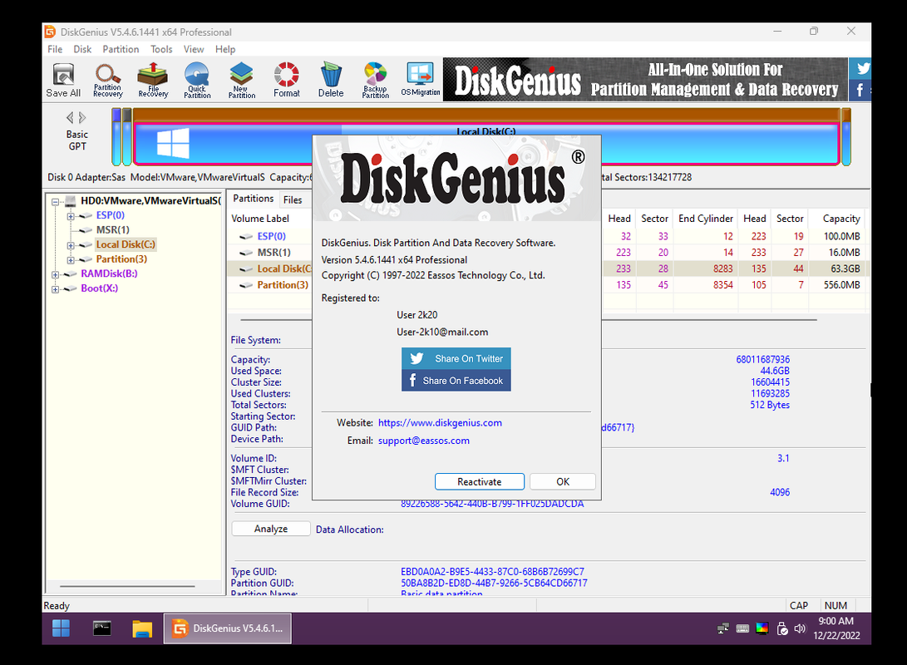This screenshot has height=665, width=907.
Task: Click the Save All toolbar icon
Action: [63, 81]
